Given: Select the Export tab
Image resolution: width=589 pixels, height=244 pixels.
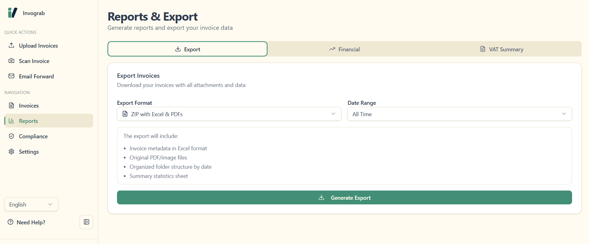Looking at the screenshot, I should point(187,49).
